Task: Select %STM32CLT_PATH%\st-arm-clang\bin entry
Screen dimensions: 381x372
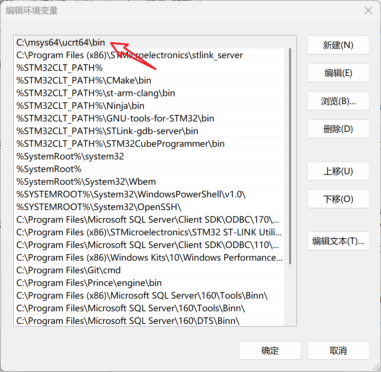Action: pyautogui.click(x=149, y=93)
